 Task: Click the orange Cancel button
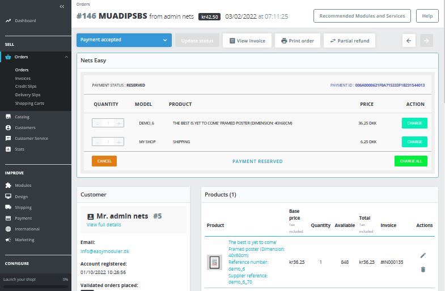pos(104,161)
